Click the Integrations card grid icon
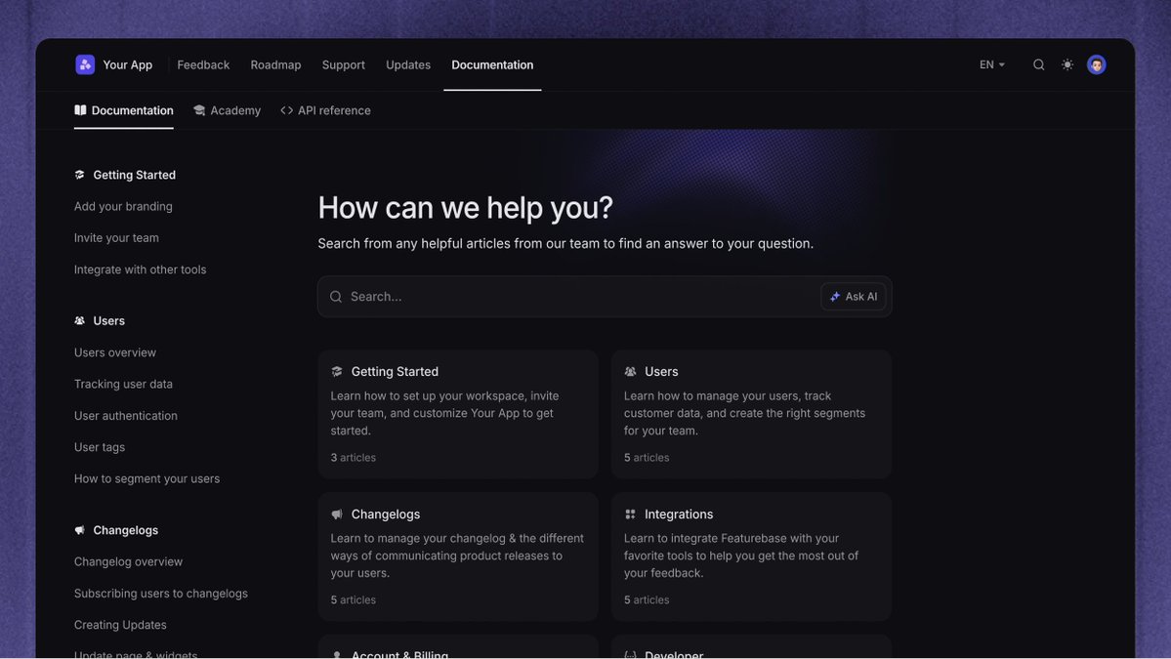Image resolution: width=1171 pixels, height=659 pixels. pyautogui.click(x=630, y=515)
